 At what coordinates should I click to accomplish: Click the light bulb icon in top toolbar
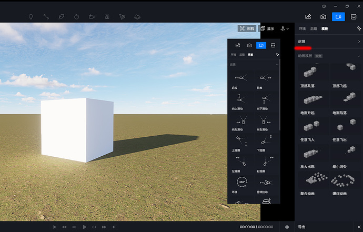[x=31, y=16]
